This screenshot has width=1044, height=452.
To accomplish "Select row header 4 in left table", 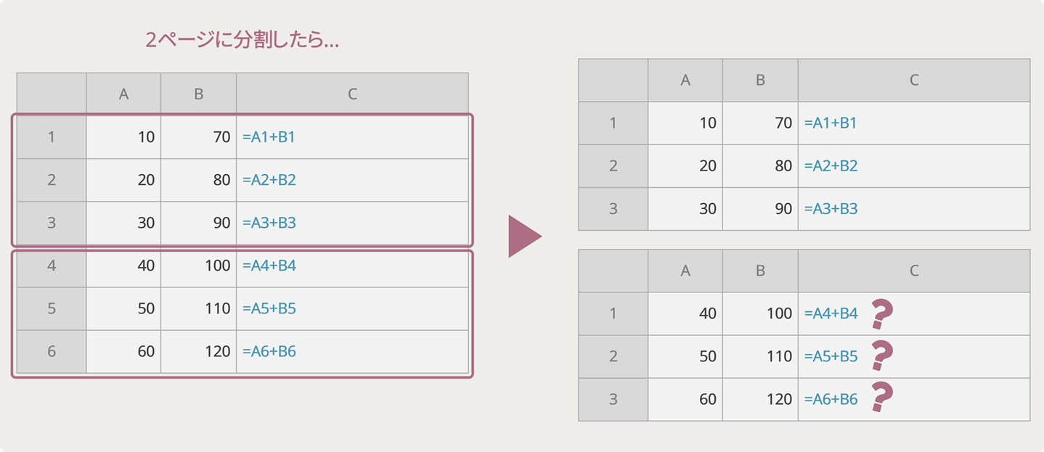I will click(52, 266).
